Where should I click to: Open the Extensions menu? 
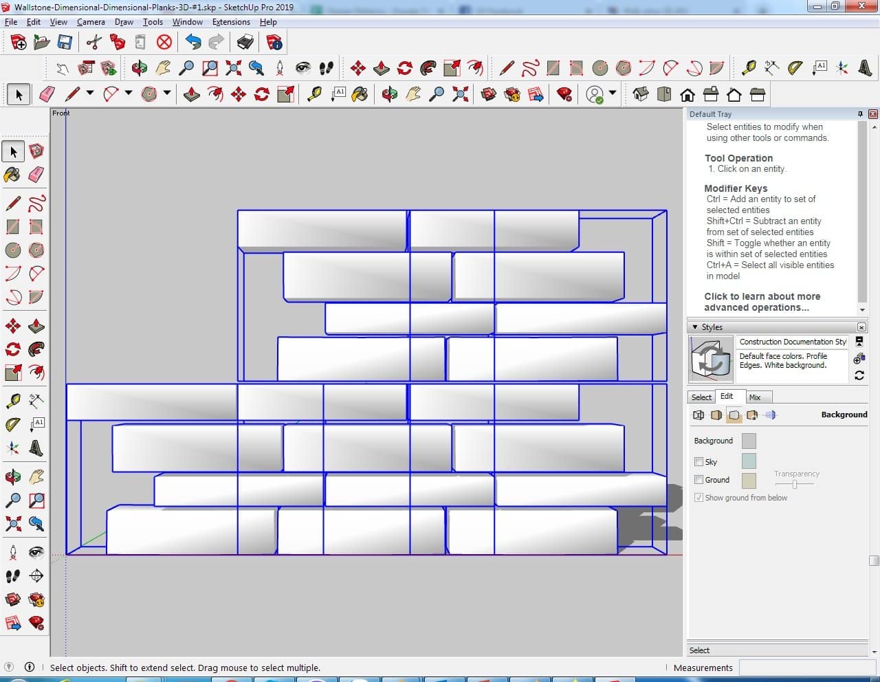[231, 22]
